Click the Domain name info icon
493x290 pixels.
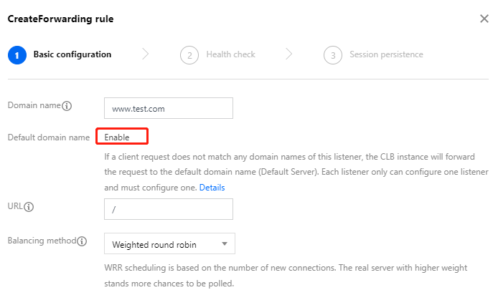coord(67,106)
